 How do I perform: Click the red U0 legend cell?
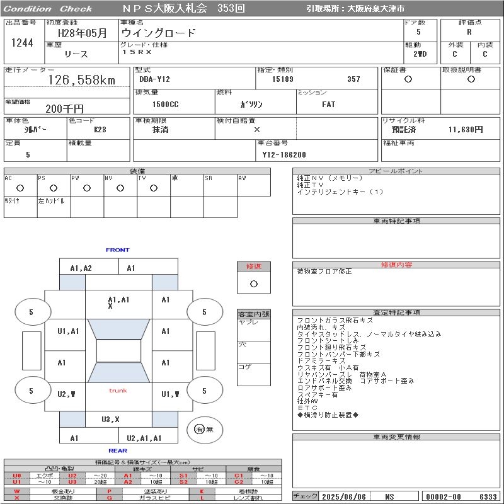coord(17,476)
